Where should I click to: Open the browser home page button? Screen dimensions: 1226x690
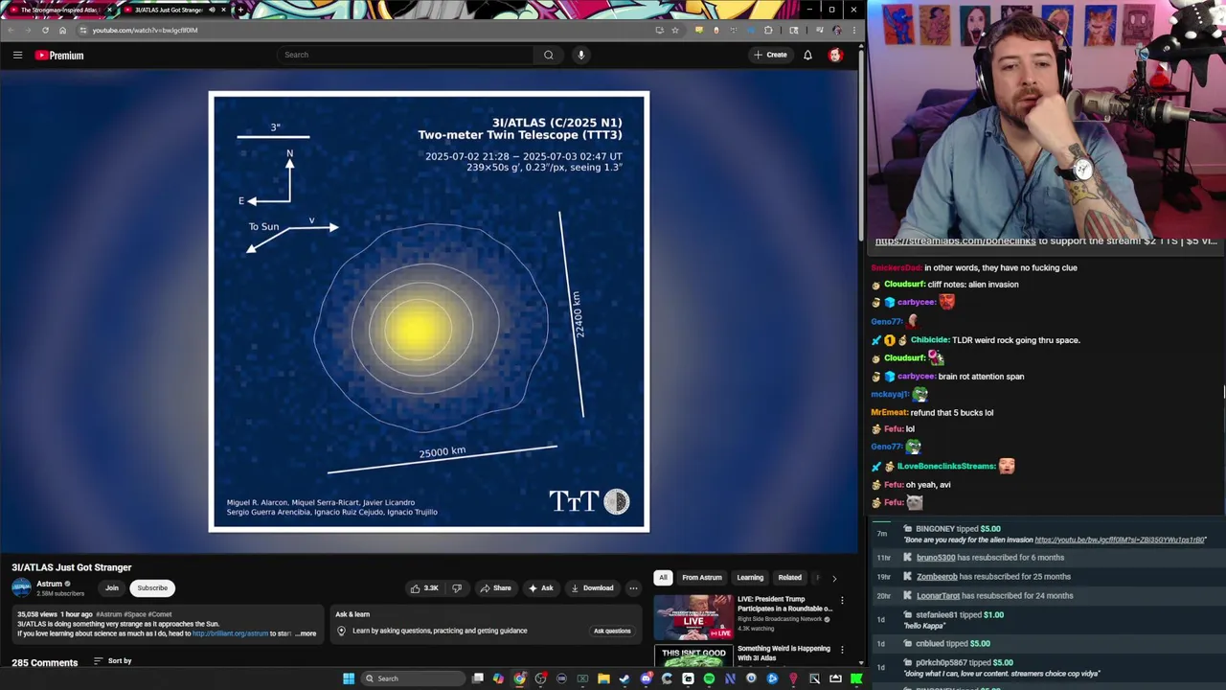click(62, 30)
